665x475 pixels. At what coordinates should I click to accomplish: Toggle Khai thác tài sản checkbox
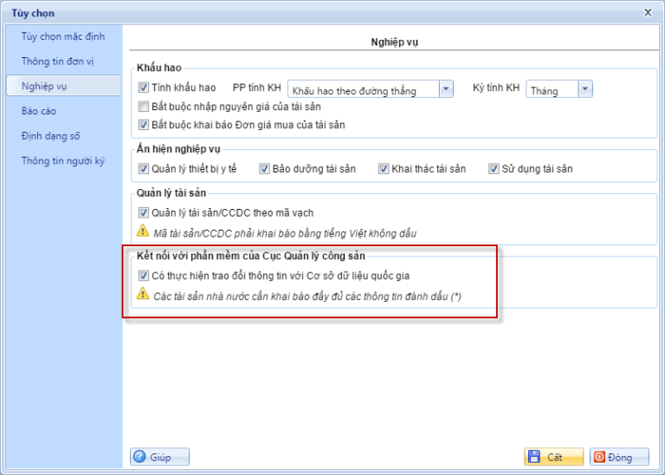click(384, 169)
